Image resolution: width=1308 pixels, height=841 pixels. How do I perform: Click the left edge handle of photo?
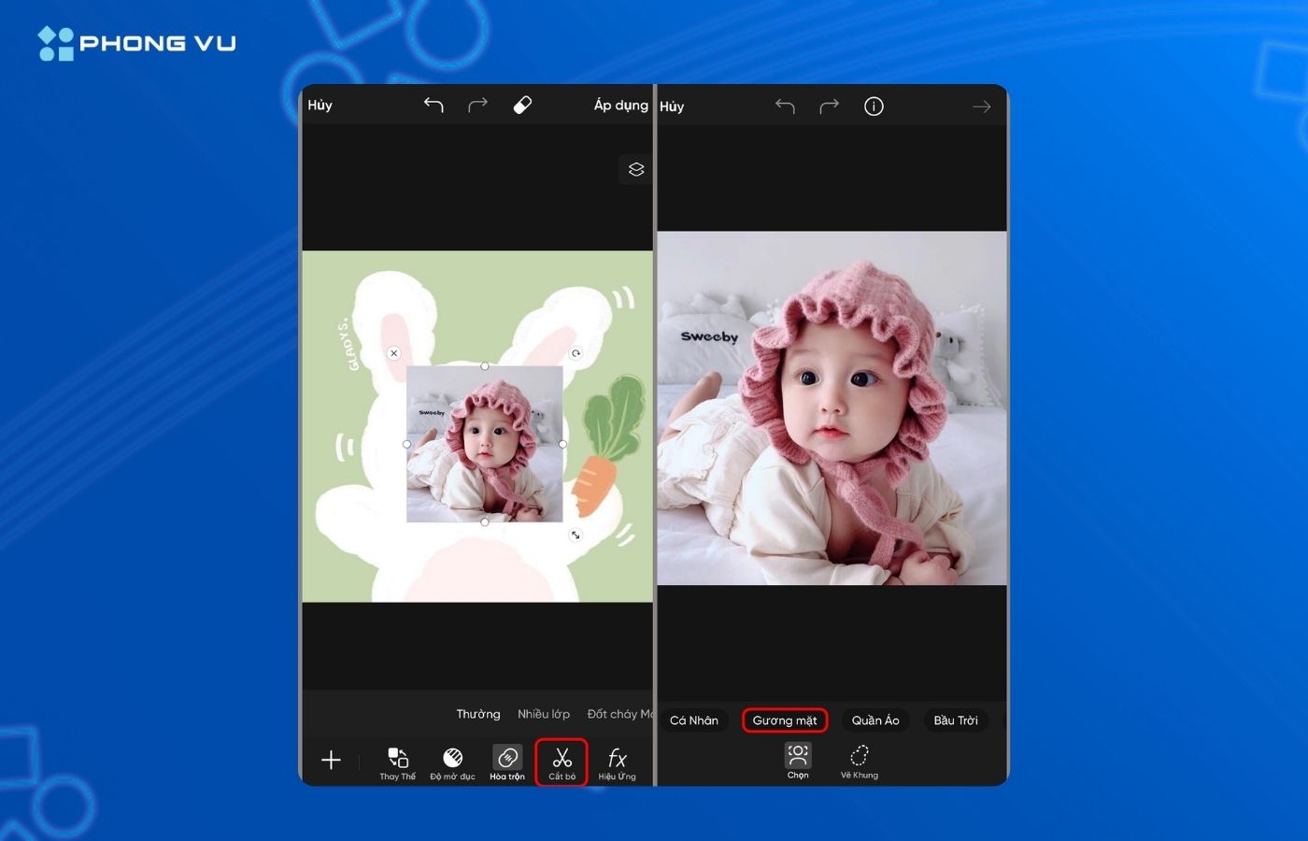[407, 444]
